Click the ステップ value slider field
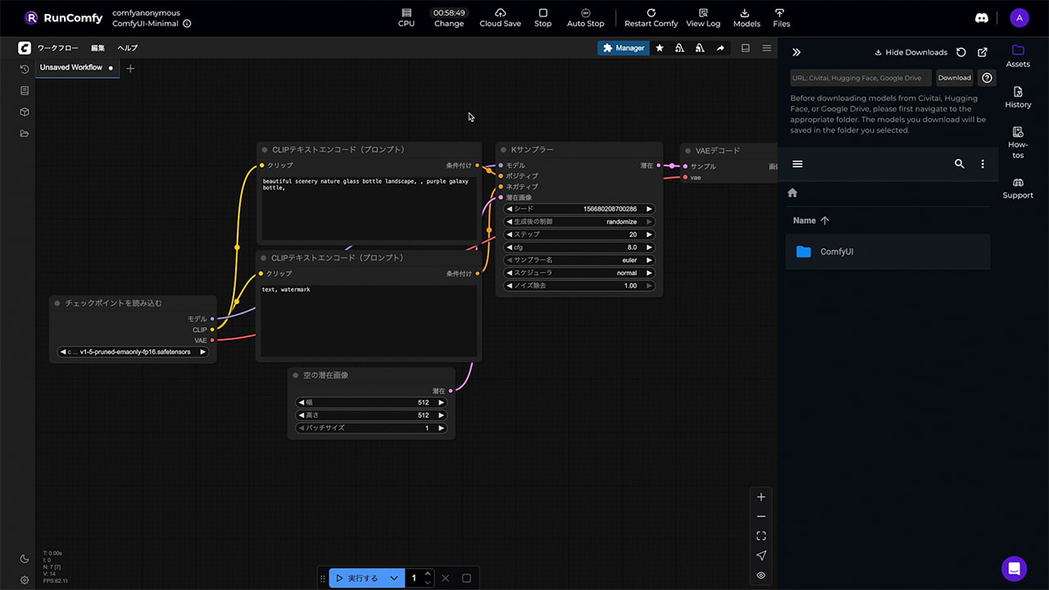Image resolution: width=1049 pixels, height=590 pixels. 580,234
